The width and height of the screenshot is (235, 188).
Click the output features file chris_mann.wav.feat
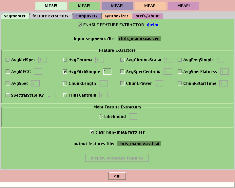[139, 143]
